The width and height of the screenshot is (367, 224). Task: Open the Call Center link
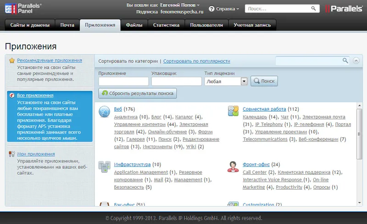255,172
